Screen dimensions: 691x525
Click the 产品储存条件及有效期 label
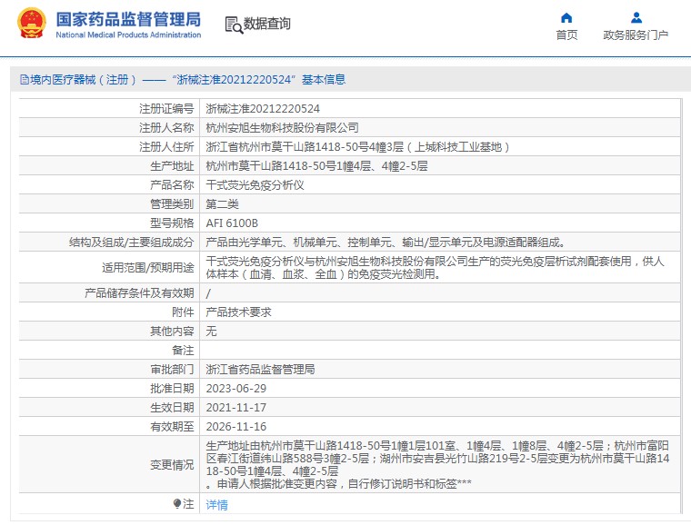139,293
